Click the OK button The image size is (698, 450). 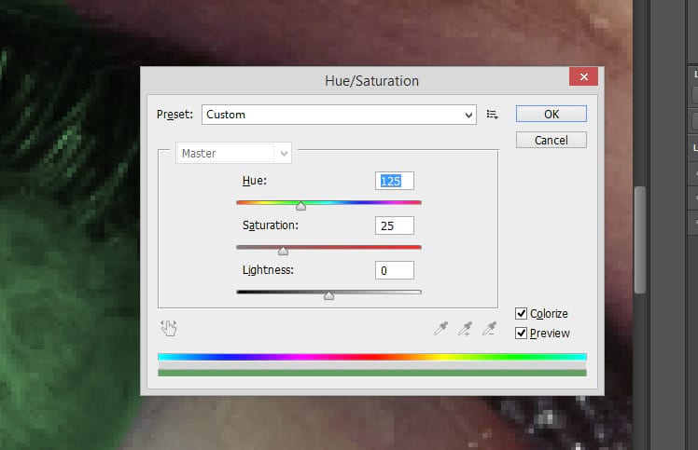[x=551, y=114]
